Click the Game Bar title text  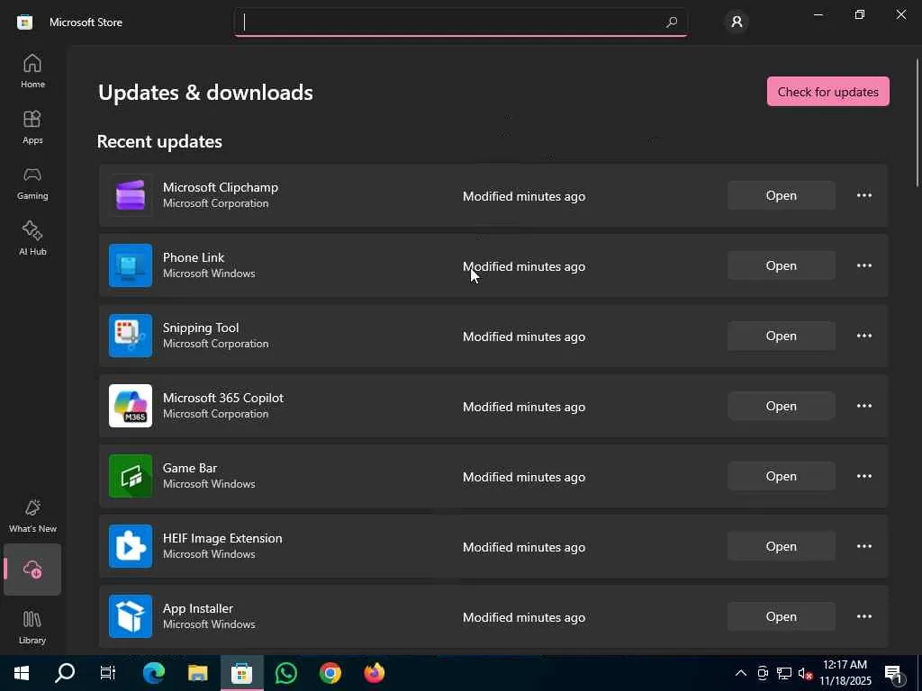click(x=190, y=468)
